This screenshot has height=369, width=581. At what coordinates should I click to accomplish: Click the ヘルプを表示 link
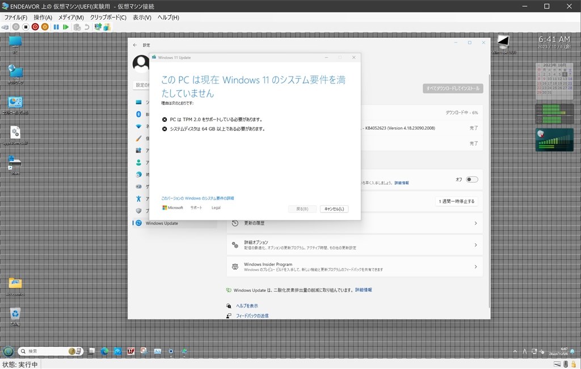pos(247,306)
